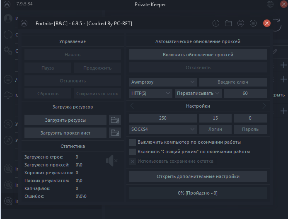Click the proxy update interval field 60
The height and width of the screenshot is (219, 288).
tap(245, 93)
